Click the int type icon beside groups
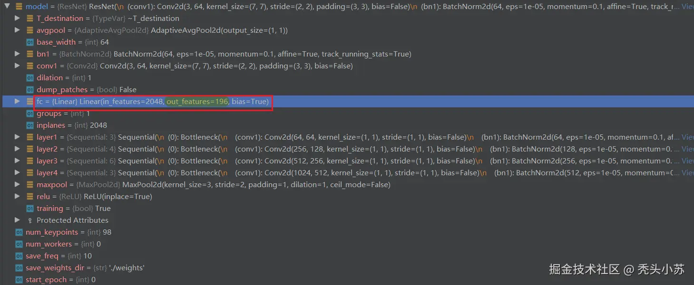The width and height of the screenshot is (694, 285). (x=30, y=114)
